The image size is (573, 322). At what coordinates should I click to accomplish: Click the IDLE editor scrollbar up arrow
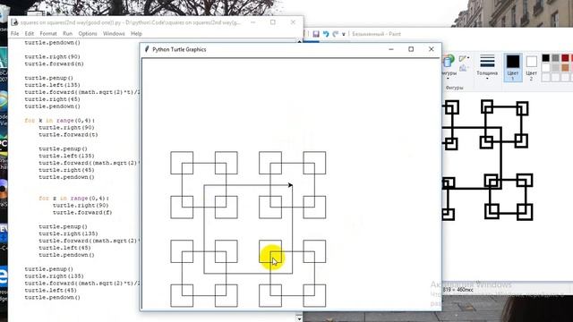click(299, 42)
